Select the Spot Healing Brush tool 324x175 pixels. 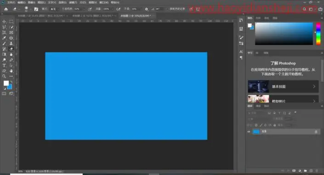[11, 38]
